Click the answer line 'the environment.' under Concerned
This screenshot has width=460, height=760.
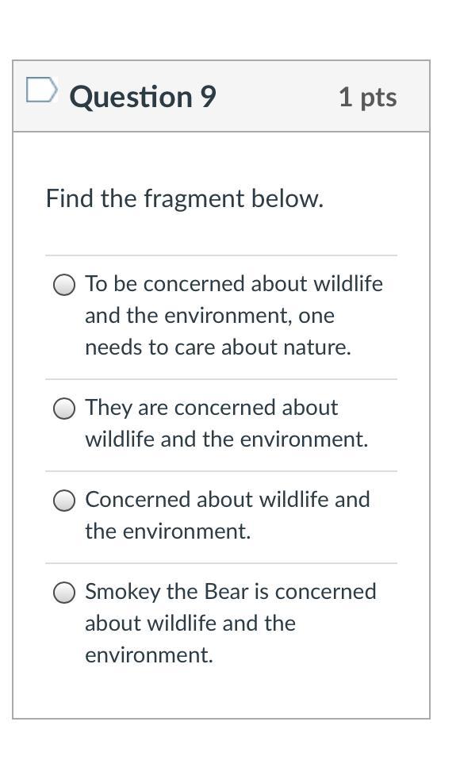tap(168, 532)
